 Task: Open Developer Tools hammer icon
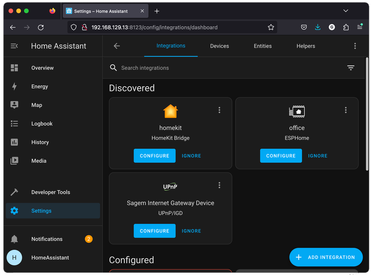click(x=14, y=192)
